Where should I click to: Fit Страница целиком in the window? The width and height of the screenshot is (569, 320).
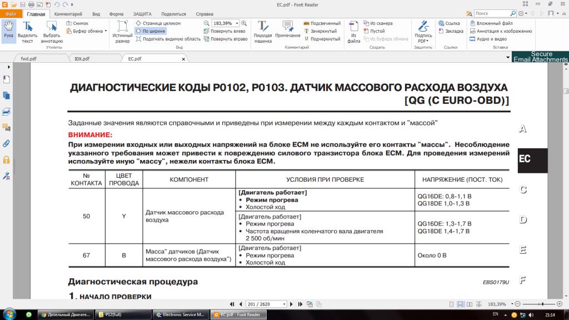158,23
